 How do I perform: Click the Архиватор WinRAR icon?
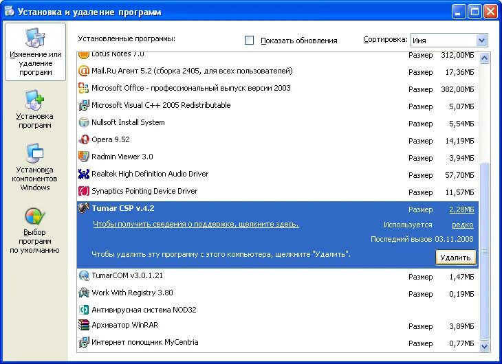click(84, 325)
